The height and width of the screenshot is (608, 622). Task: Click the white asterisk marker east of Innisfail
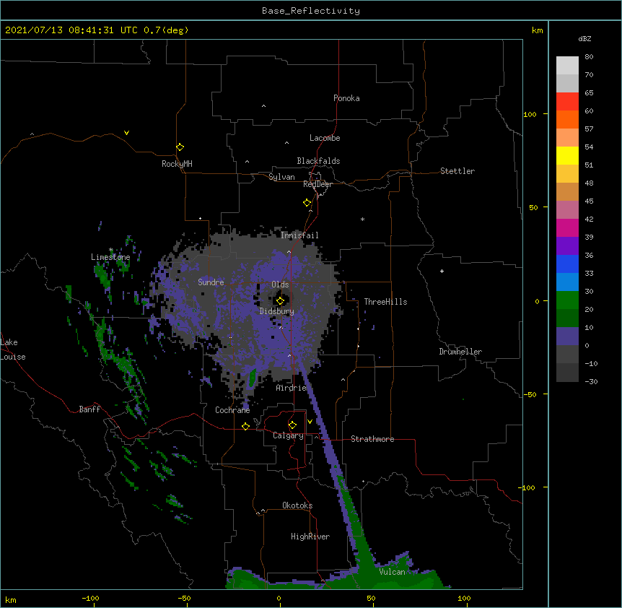click(362, 219)
